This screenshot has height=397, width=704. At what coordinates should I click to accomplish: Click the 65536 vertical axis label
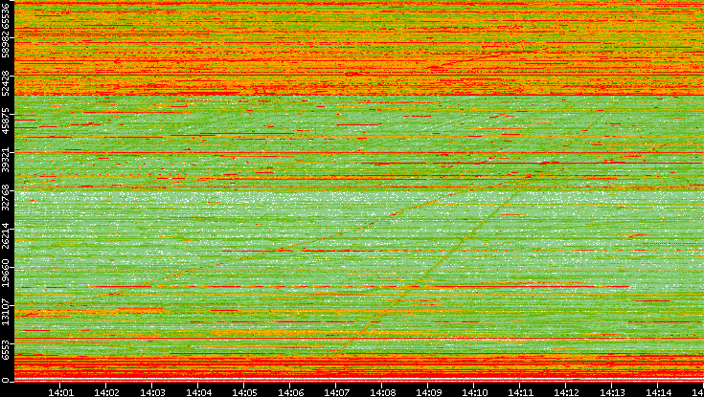pos(5,17)
